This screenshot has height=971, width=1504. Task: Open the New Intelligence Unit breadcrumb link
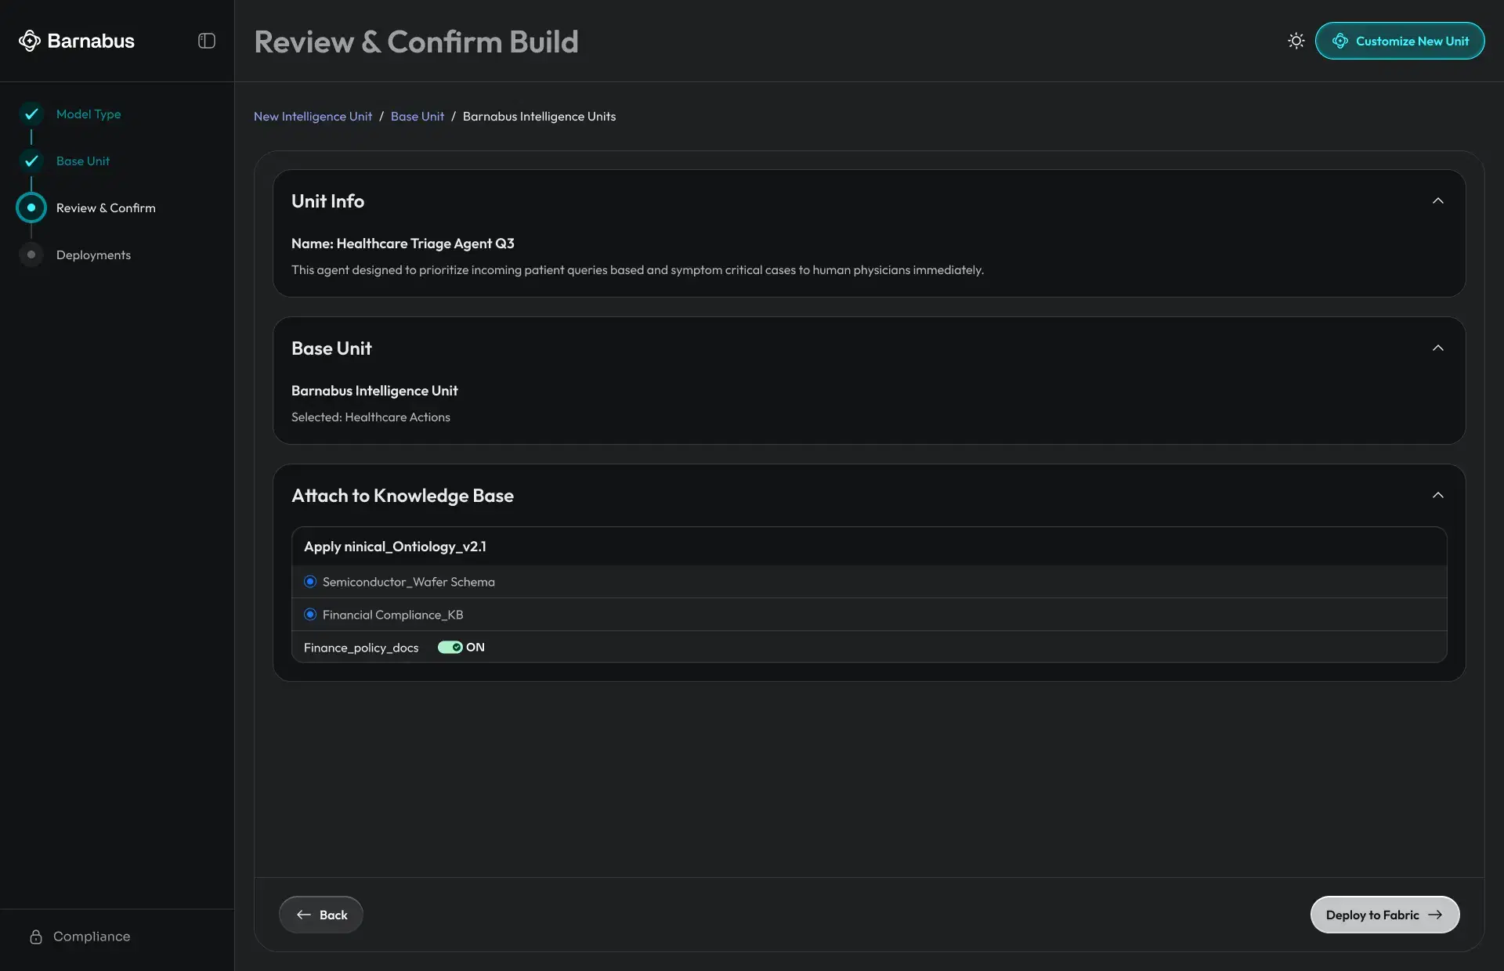pyautogui.click(x=312, y=116)
